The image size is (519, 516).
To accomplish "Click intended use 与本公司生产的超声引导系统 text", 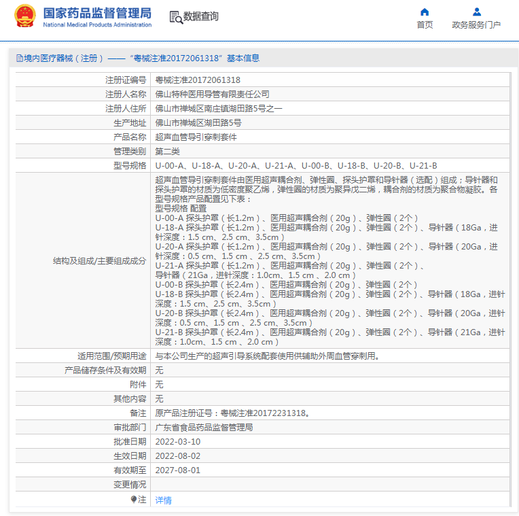I will [267, 356].
